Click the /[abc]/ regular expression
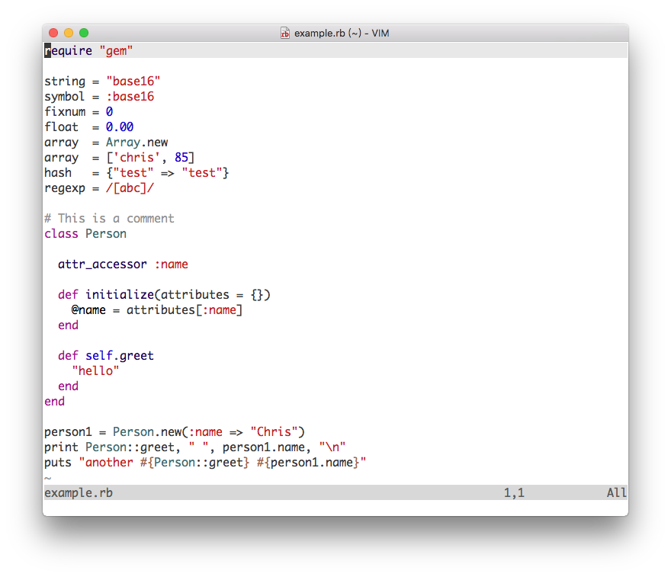Screen dimensions: 671x577 click(x=130, y=188)
